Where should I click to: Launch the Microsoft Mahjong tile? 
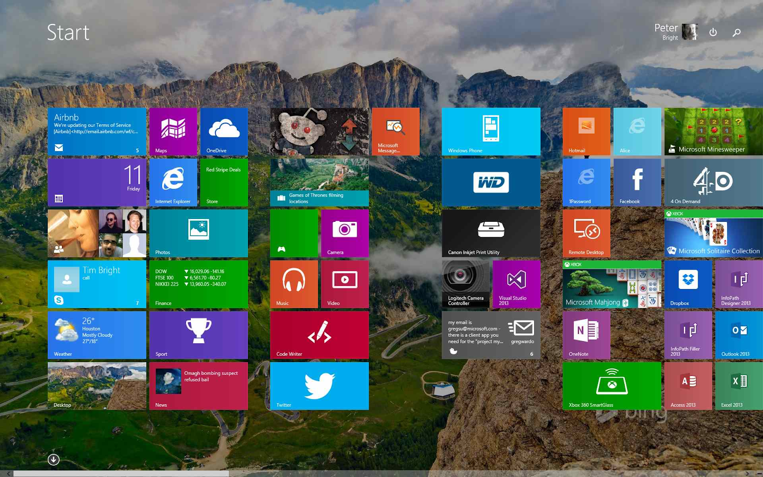pos(612,284)
